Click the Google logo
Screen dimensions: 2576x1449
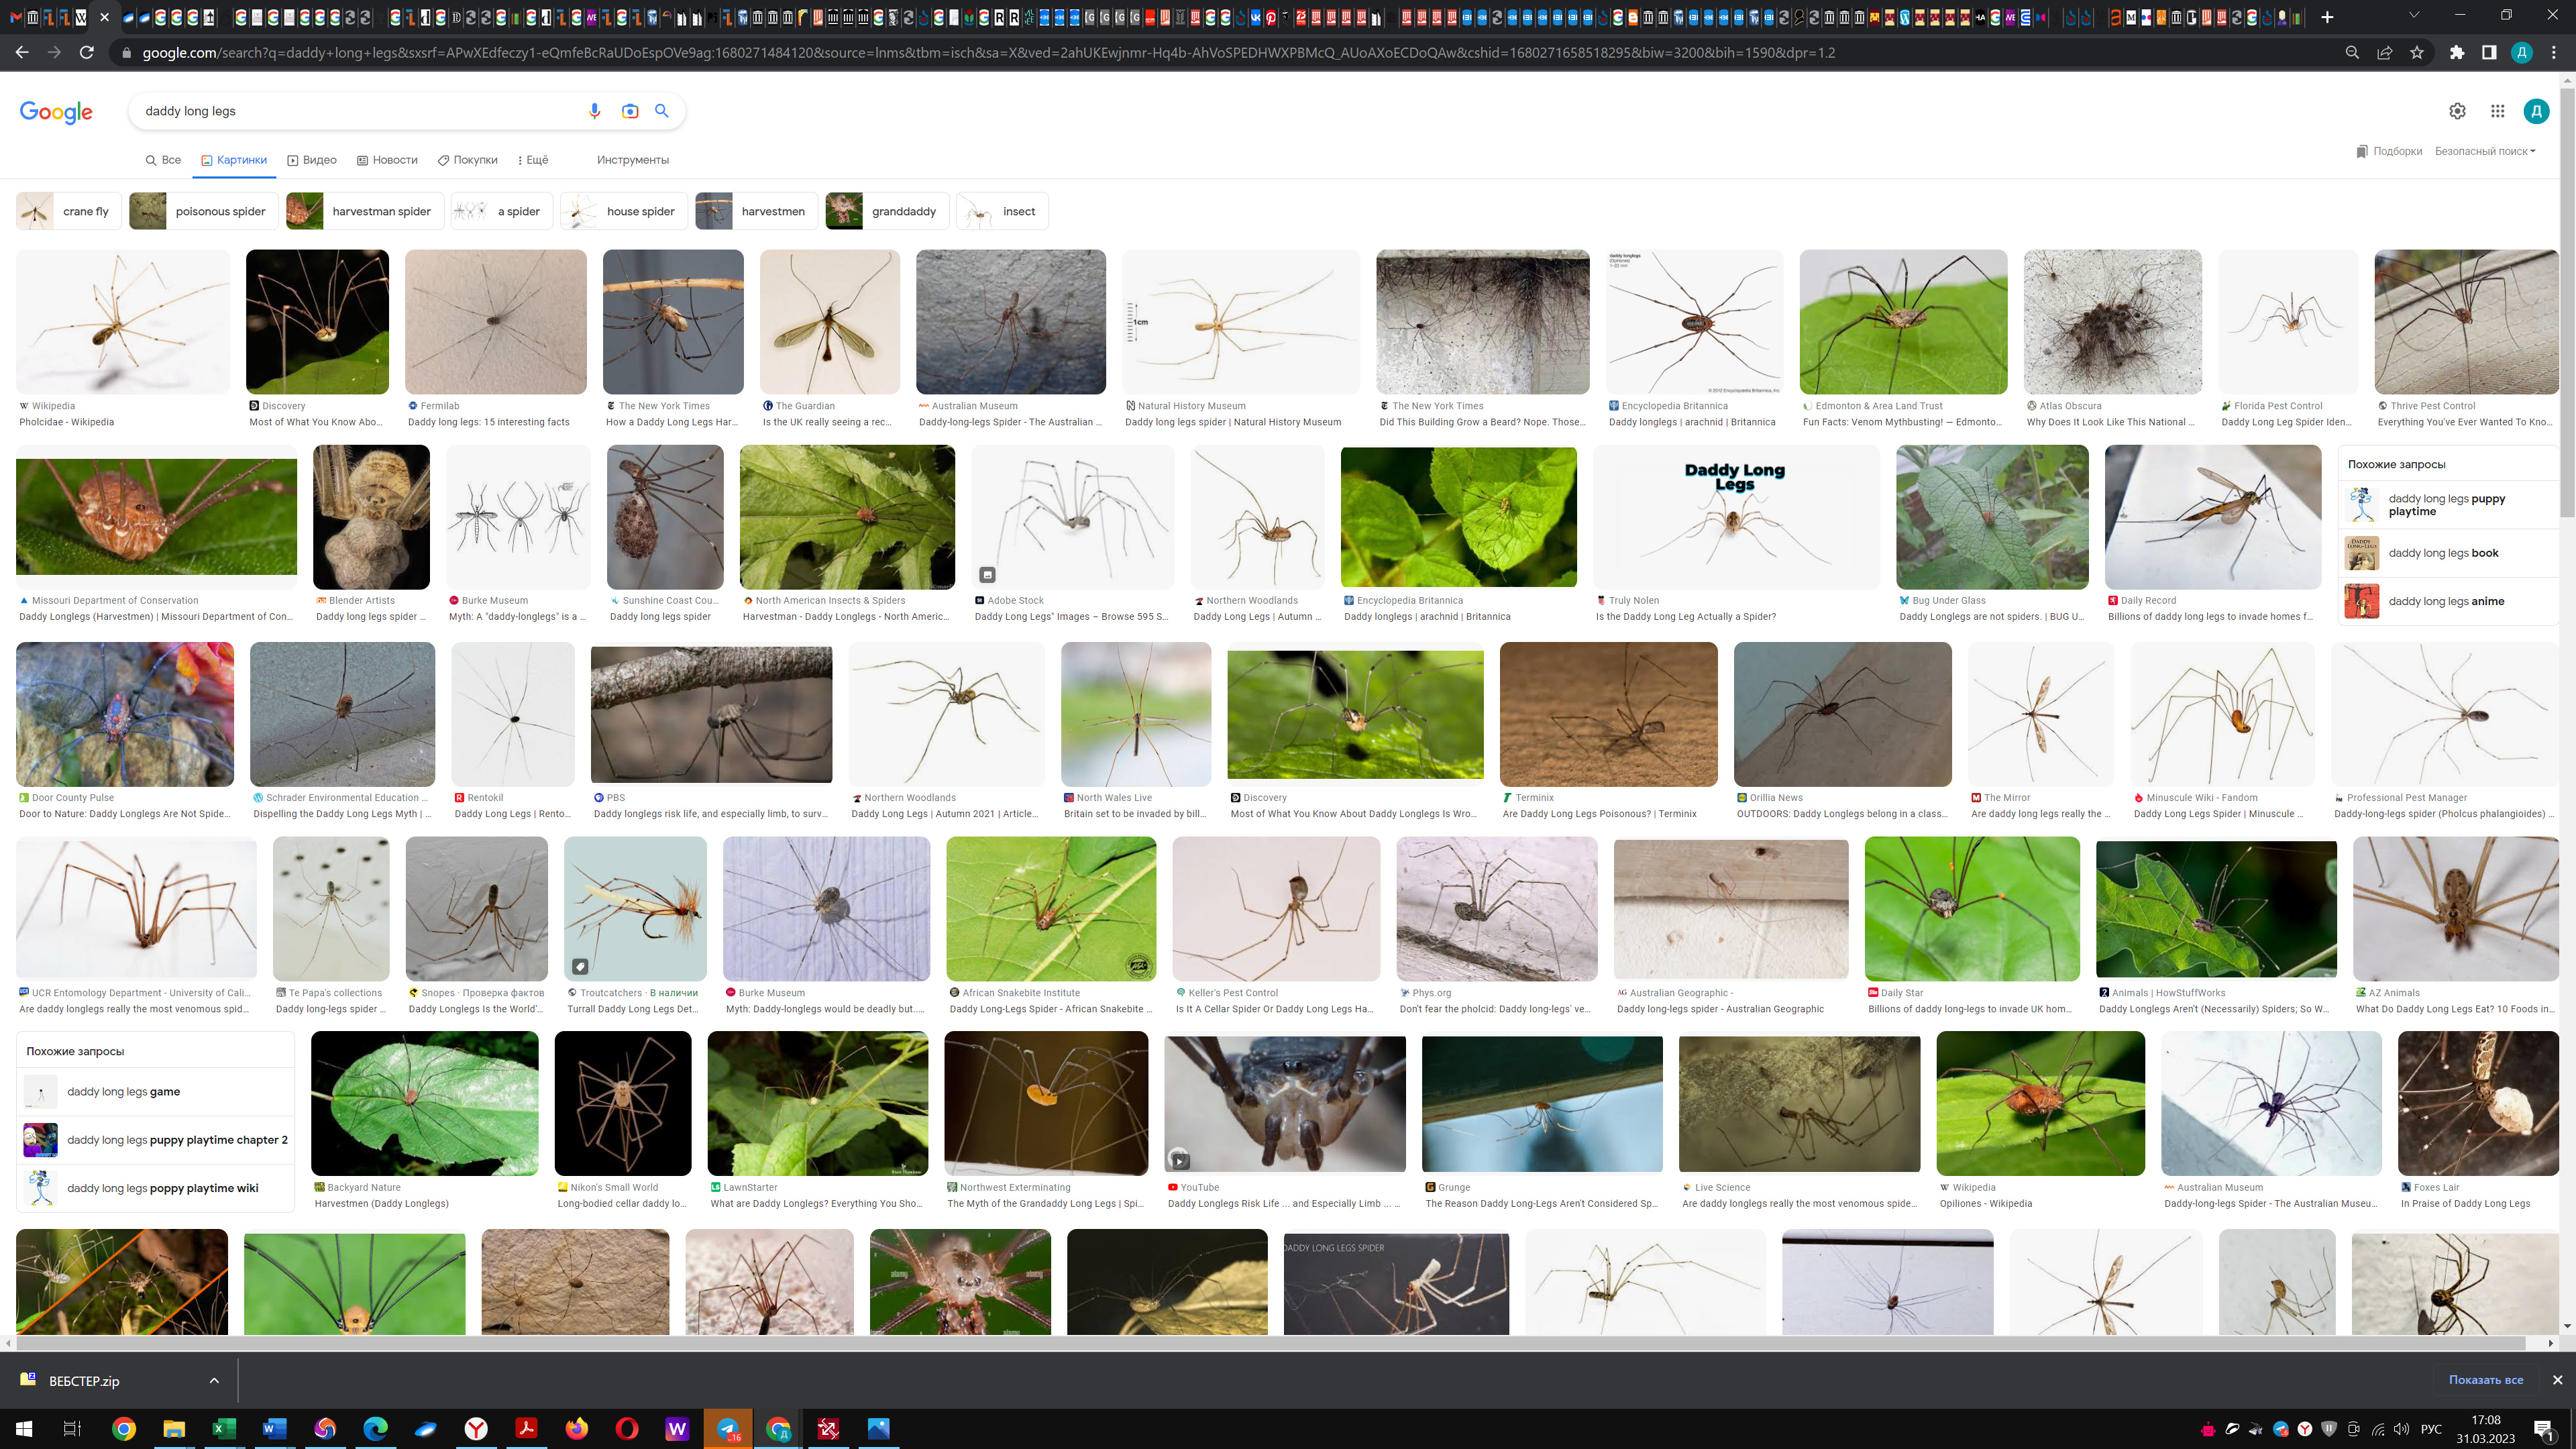coord(56,111)
